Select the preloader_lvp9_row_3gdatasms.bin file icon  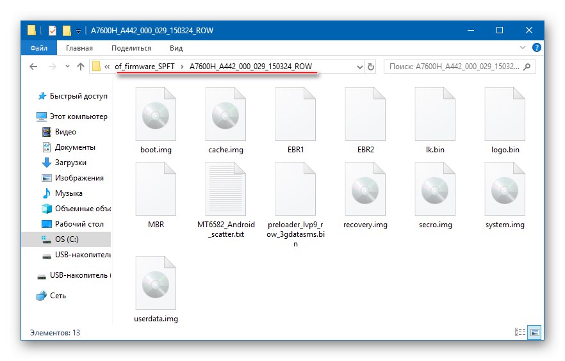(x=295, y=189)
